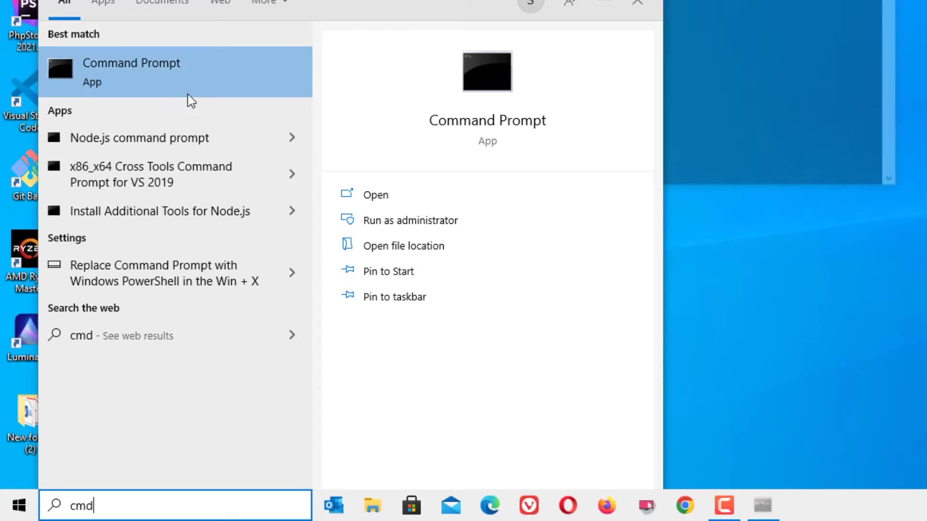The height and width of the screenshot is (521, 927).
Task: Launch Opera browser from taskbar
Action: click(568, 505)
